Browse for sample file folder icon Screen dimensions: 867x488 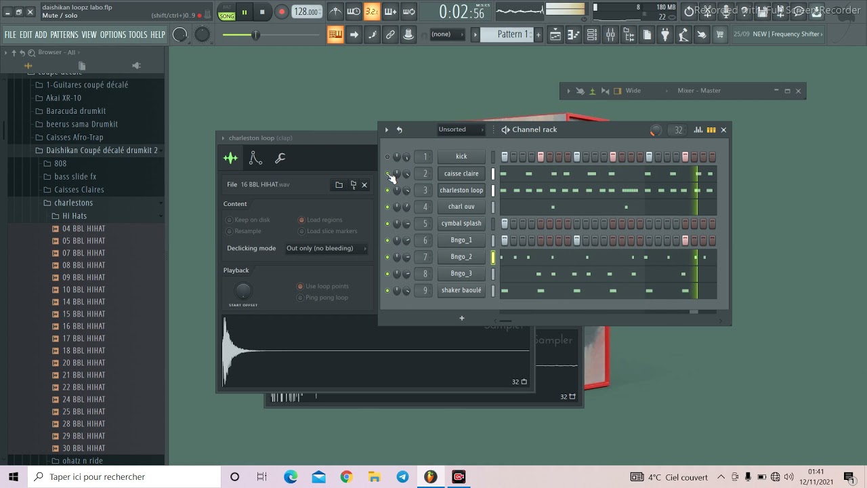pyautogui.click(x=339, y=184)
